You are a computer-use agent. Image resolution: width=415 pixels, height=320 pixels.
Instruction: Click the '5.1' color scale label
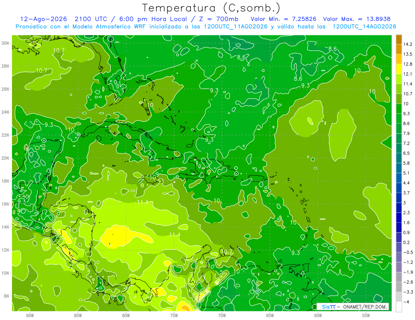click(x=406, y=173)
